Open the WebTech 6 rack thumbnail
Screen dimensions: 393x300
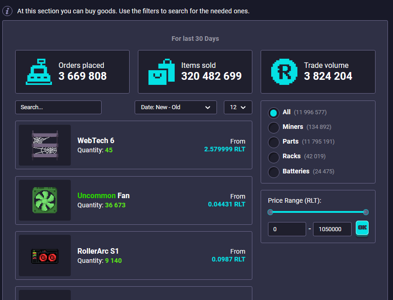(45, 145)
